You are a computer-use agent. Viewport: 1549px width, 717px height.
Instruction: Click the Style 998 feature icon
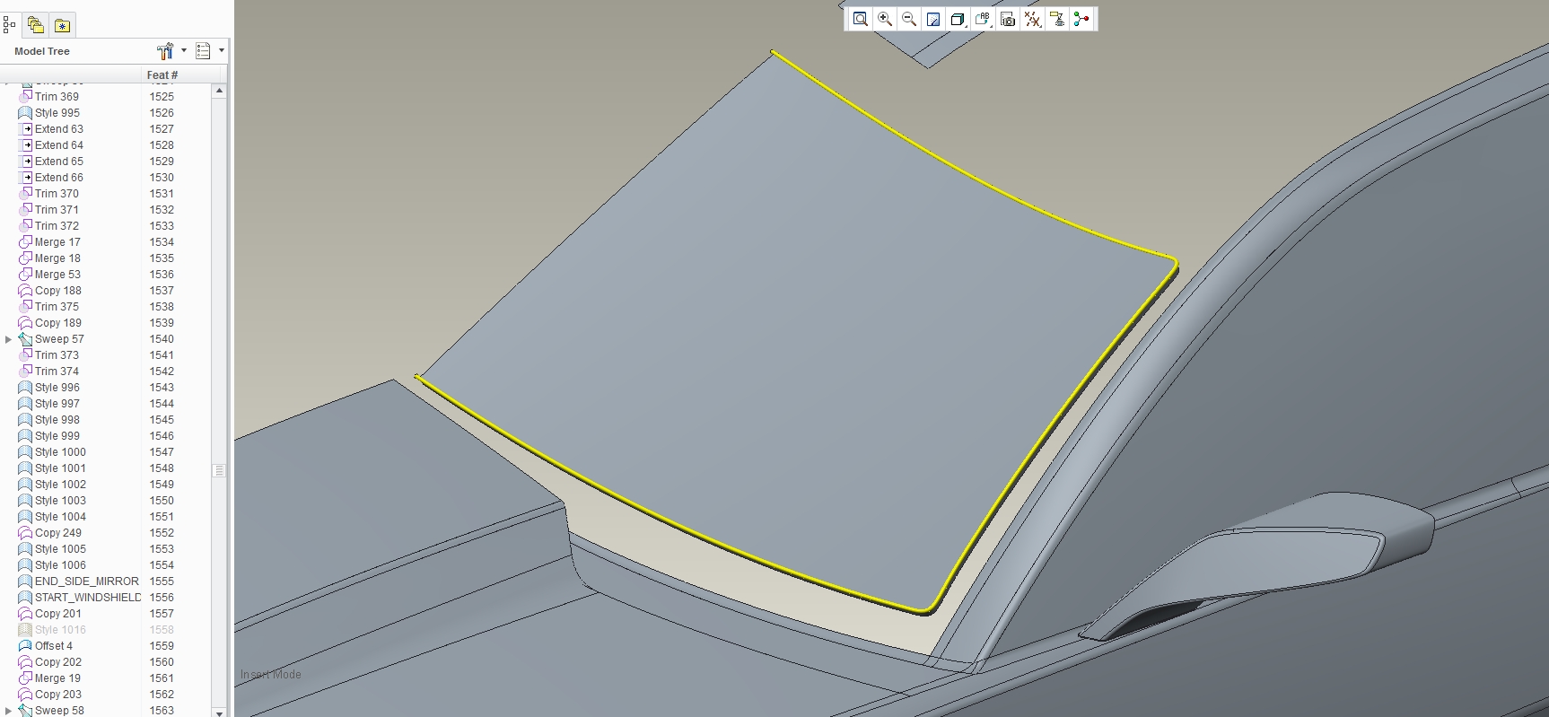[x=25, y=420]
